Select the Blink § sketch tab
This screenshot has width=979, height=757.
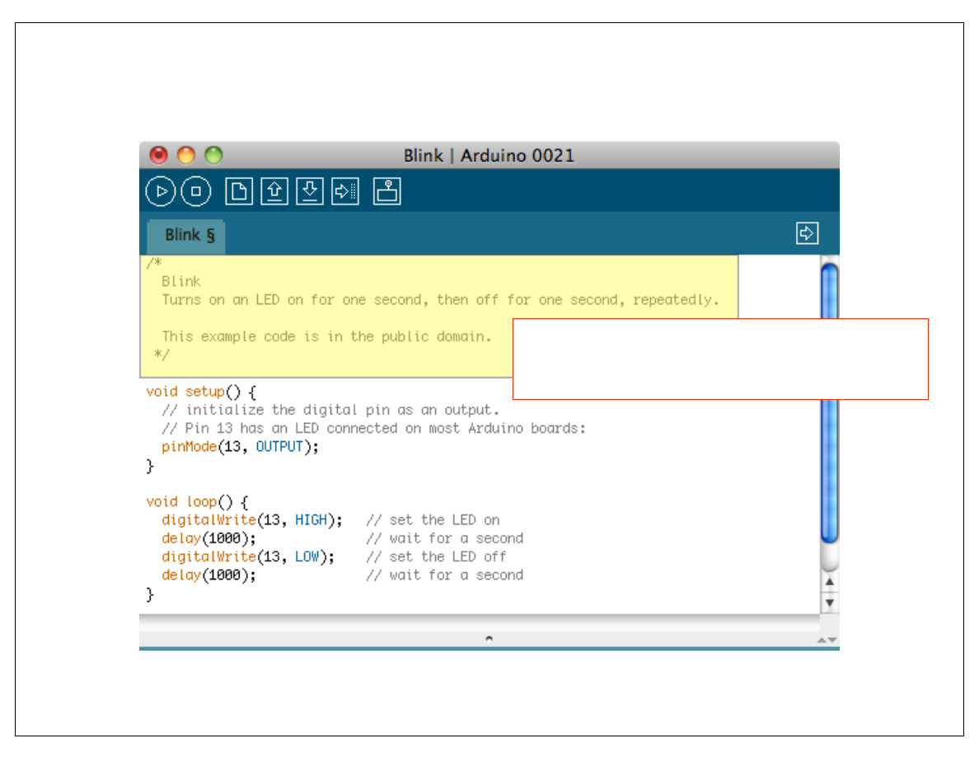point(189,235)
